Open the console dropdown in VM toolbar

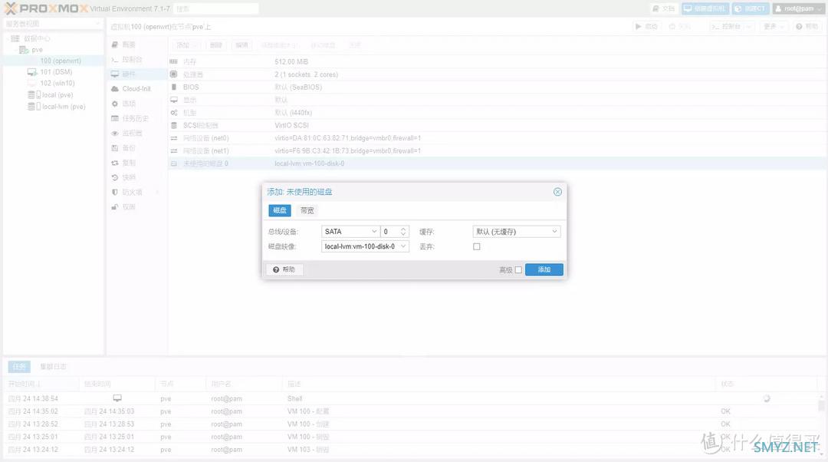tap(731, 26)
